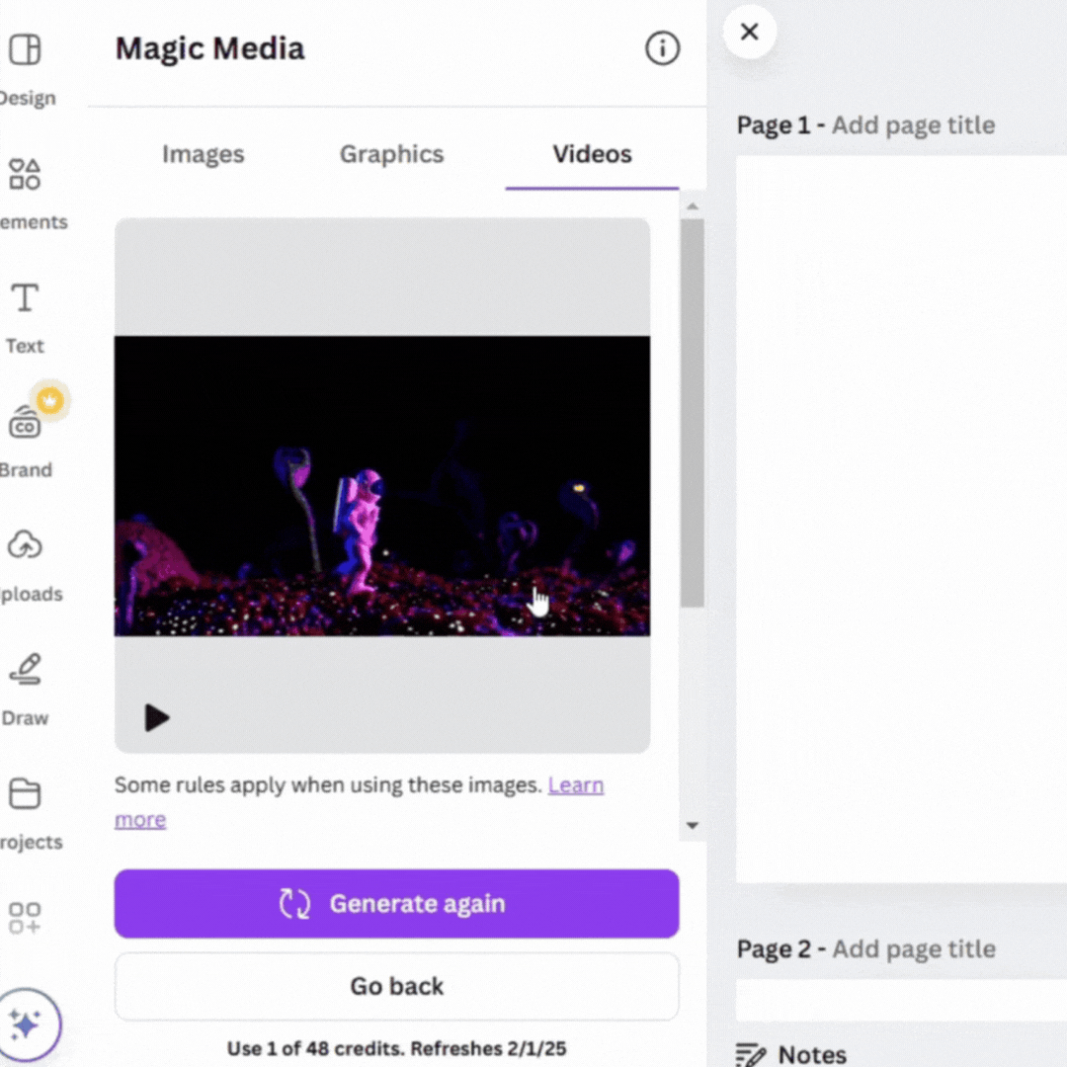
Task: Open the Brand kit panel
Action: point(25,441)
